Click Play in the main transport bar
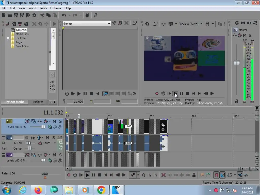Screen dimensions: 260x195 click(x=87, y=175)
